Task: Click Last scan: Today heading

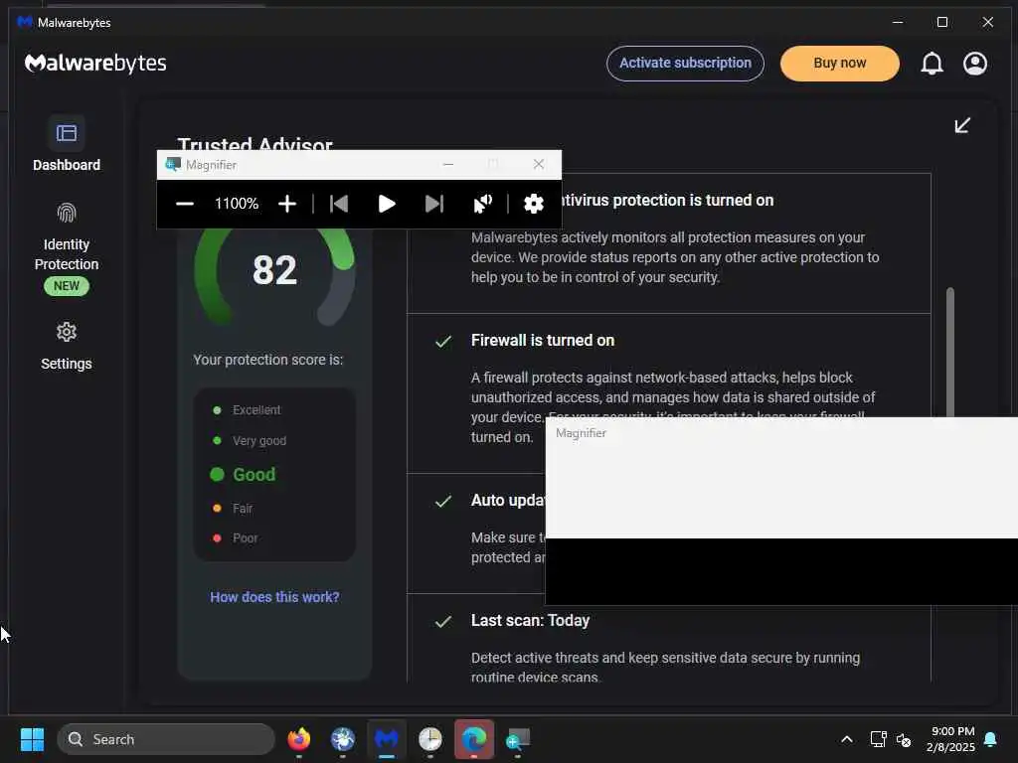Action: tap(531, 621)
